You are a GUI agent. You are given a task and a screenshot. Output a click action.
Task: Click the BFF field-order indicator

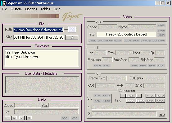pos(143,66)
